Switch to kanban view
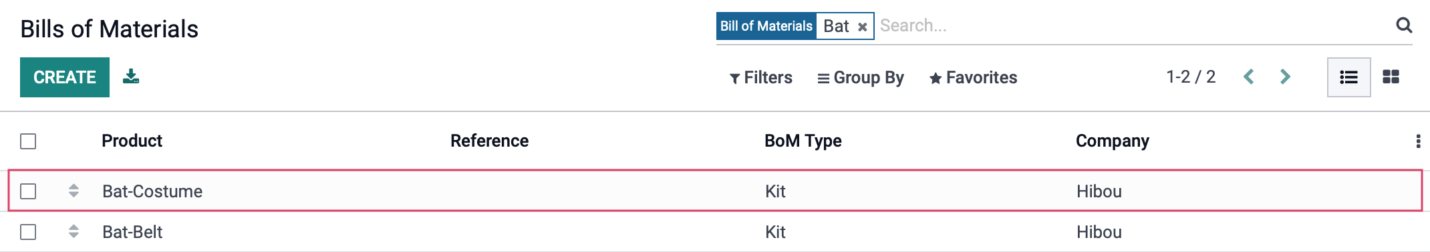This screenshot has height=252, width=1430. [x=1391, y=77]
